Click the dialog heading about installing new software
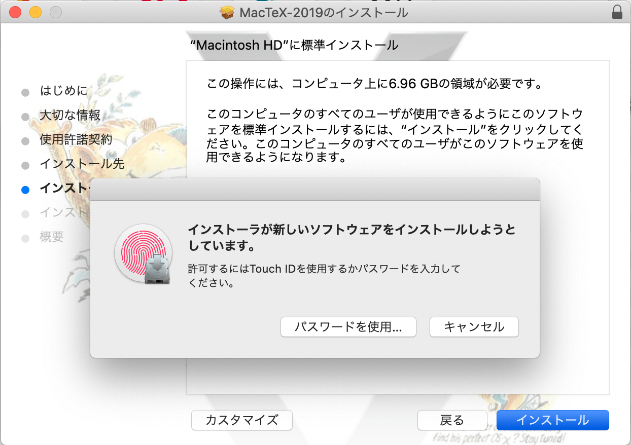 pos(352,238)
